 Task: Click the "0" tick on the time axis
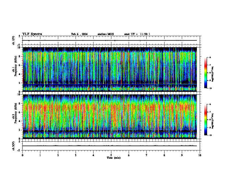22,155
